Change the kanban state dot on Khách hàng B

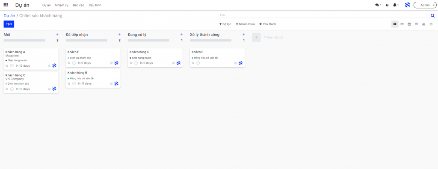pyautogui.click(x=112, y=83)
